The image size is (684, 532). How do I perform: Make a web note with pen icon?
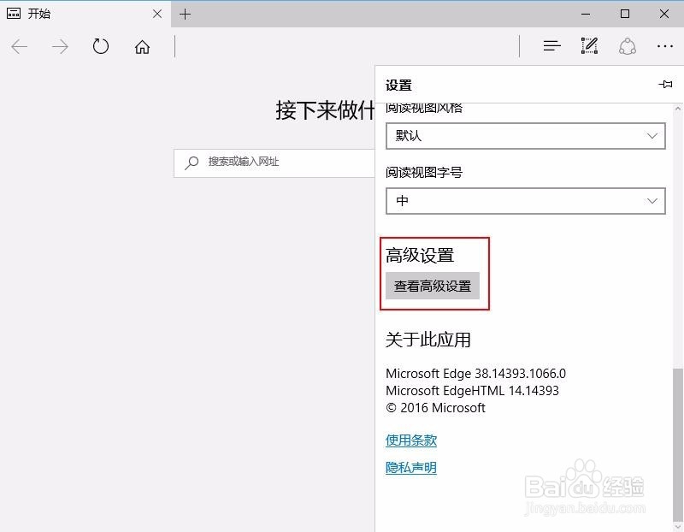589,46
